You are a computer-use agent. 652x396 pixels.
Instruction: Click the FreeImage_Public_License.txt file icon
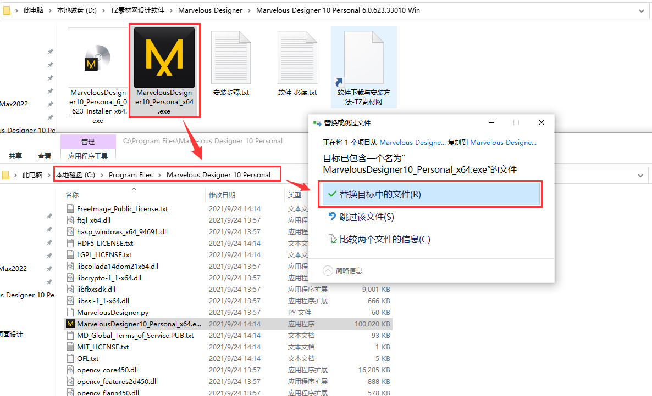pyautogui.click(x=70, y=208)
